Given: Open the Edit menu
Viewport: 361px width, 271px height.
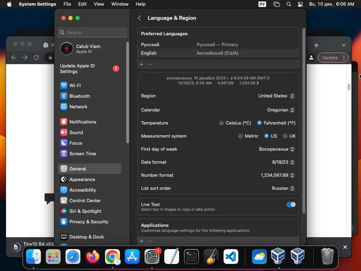Looking at the screenshot, I should pos(82,4).
